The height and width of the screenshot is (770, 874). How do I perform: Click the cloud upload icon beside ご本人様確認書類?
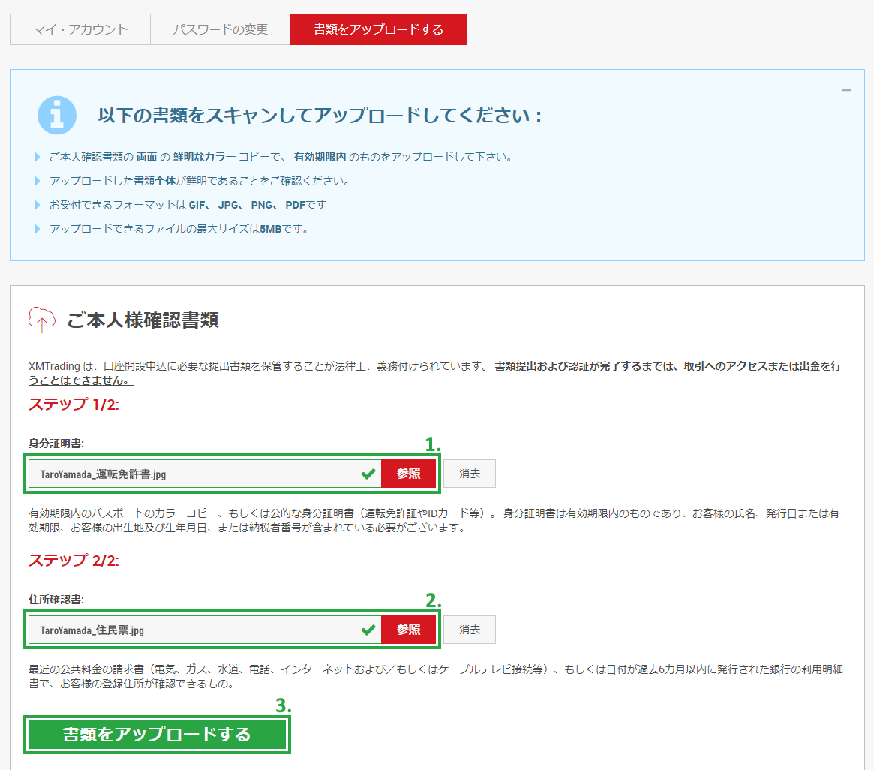41,319
